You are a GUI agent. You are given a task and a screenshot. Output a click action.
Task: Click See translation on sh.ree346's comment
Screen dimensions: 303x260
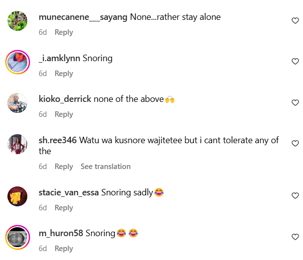coord(105,167)
